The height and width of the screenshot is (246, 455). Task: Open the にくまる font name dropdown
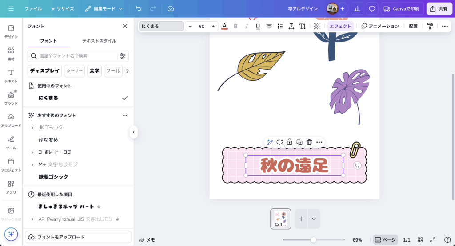coord(161,26)
